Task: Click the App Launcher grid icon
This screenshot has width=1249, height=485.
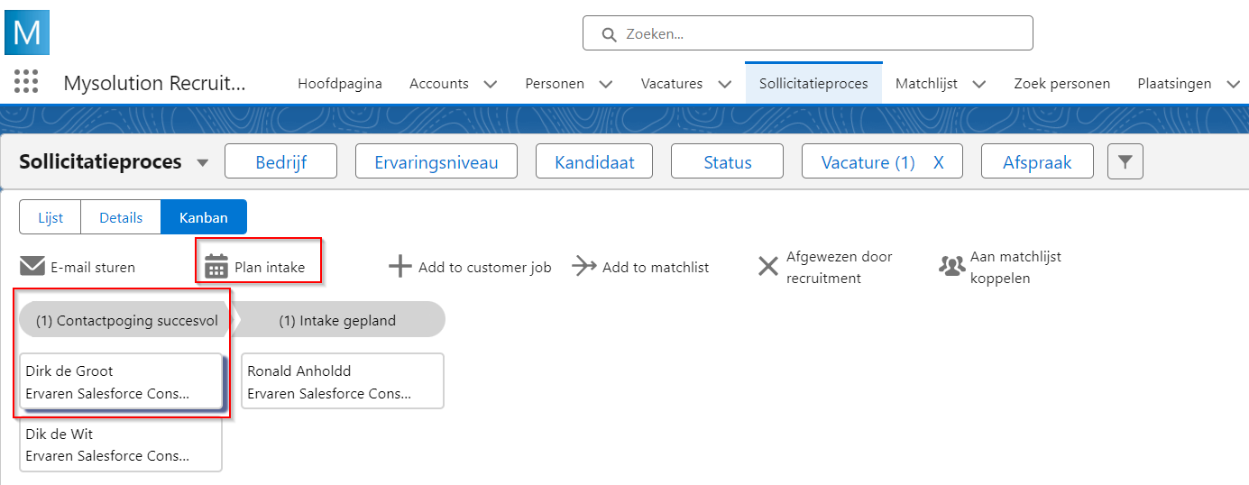Action: pyautogui.click(x=26, y=82)
